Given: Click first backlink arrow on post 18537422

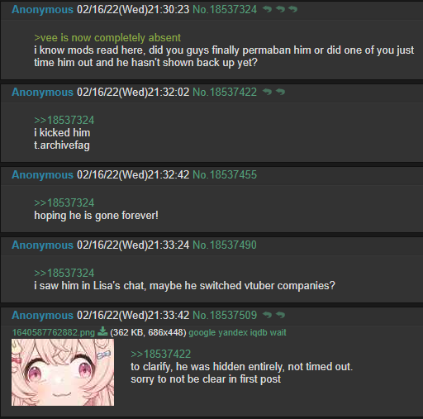Looking at the screenshot, I should (267, 92).
